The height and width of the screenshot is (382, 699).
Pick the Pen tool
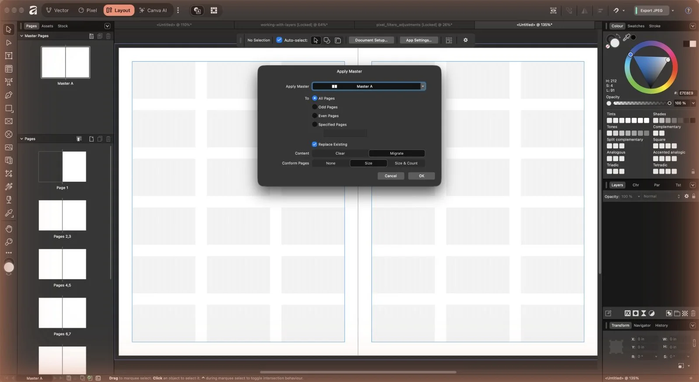[8, 95]
